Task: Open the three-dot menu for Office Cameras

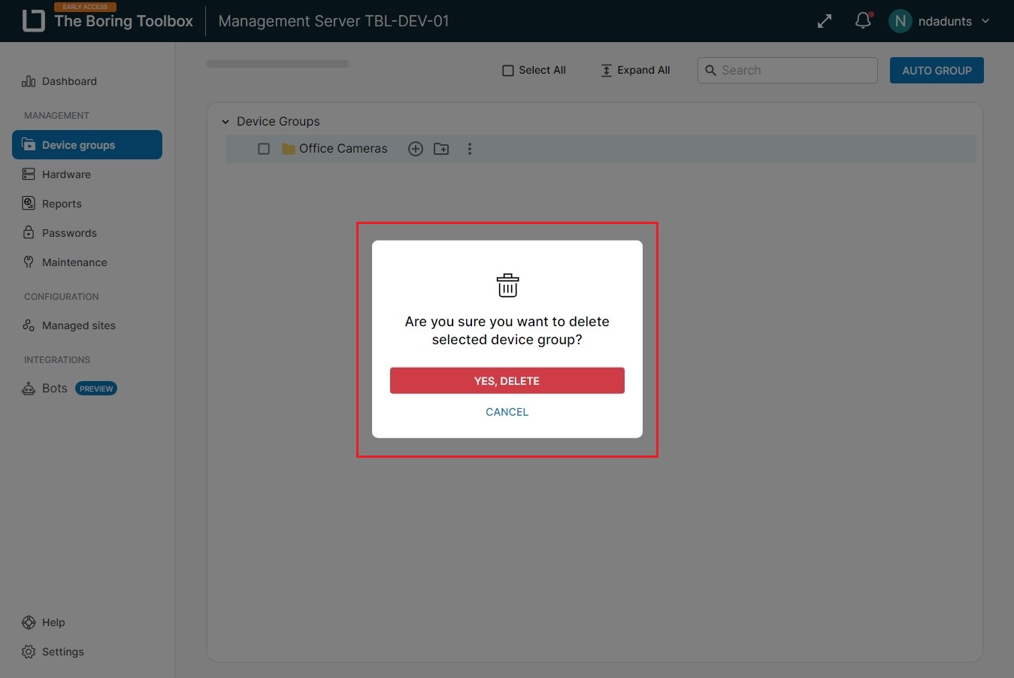Action: (x=470, y=149)
